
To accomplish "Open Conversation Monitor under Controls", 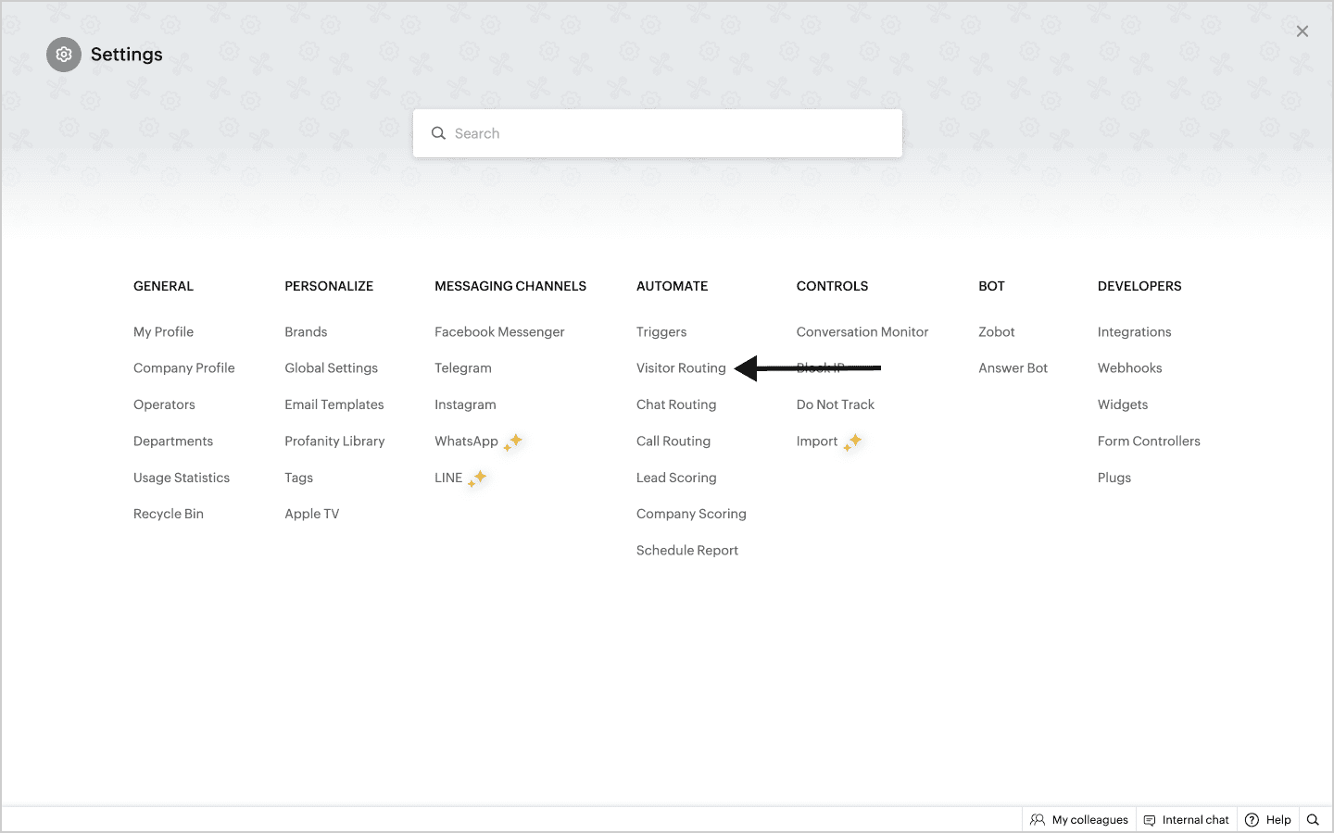I will point(862,332).
